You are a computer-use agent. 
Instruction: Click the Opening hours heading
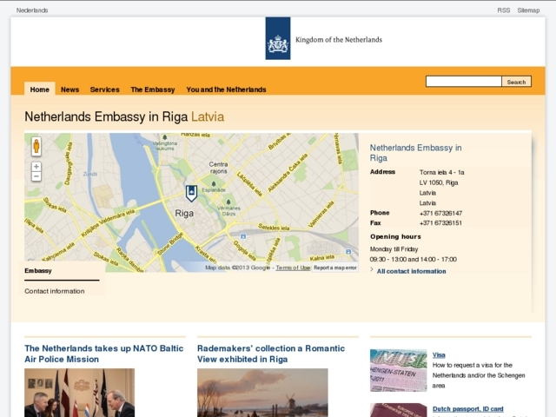395,236
